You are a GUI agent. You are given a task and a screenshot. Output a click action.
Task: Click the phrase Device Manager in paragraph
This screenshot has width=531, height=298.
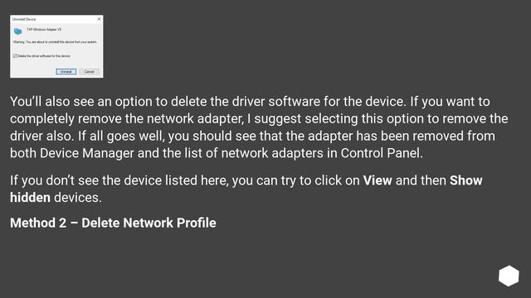87,153
